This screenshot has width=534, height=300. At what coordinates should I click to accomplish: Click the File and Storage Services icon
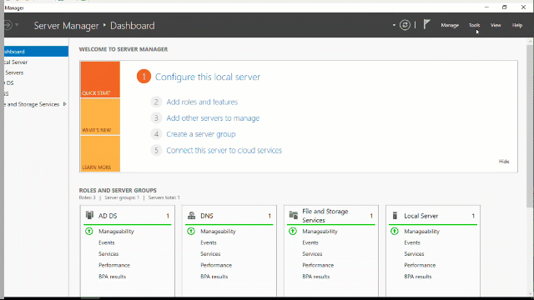coord(293,215)
